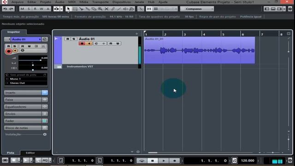Click the Freeze audio channel icon in Inspector

click(x=36, y=46)
